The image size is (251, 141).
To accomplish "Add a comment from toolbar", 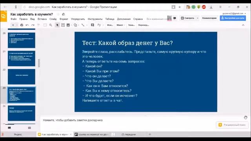I will pos(93,25).
